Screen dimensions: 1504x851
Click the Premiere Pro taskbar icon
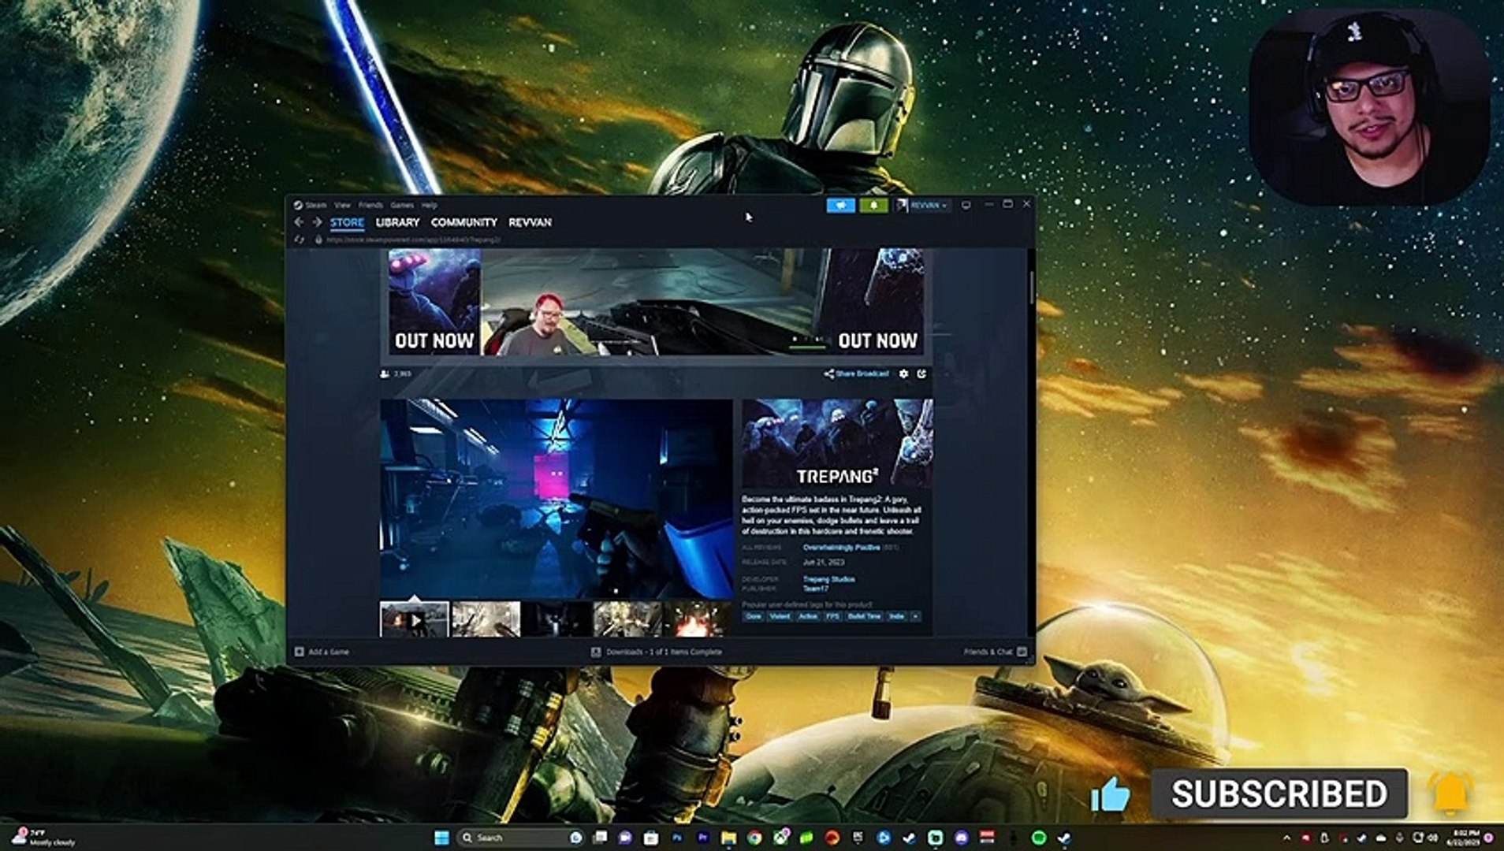tap(702, 838)
